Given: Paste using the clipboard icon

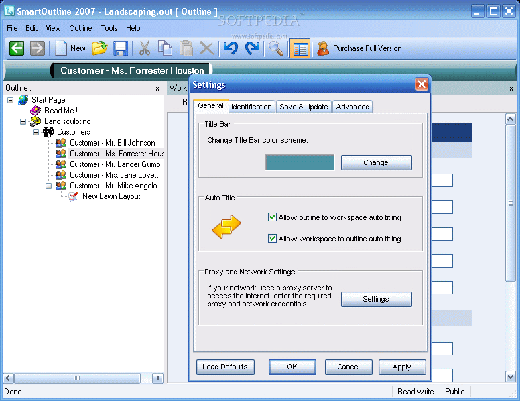Looking at the screenshot, I should pos(186,48).
